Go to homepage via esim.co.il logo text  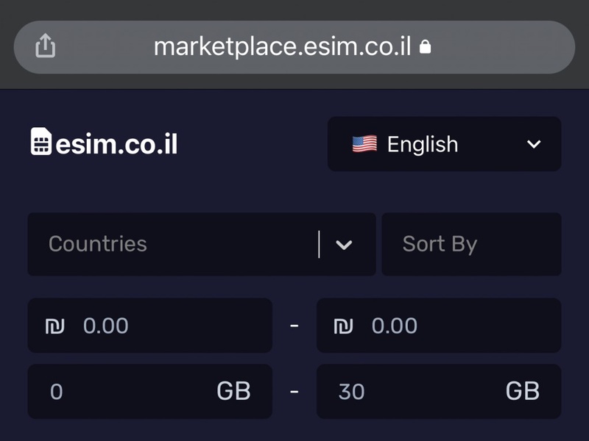click(116, 144)
